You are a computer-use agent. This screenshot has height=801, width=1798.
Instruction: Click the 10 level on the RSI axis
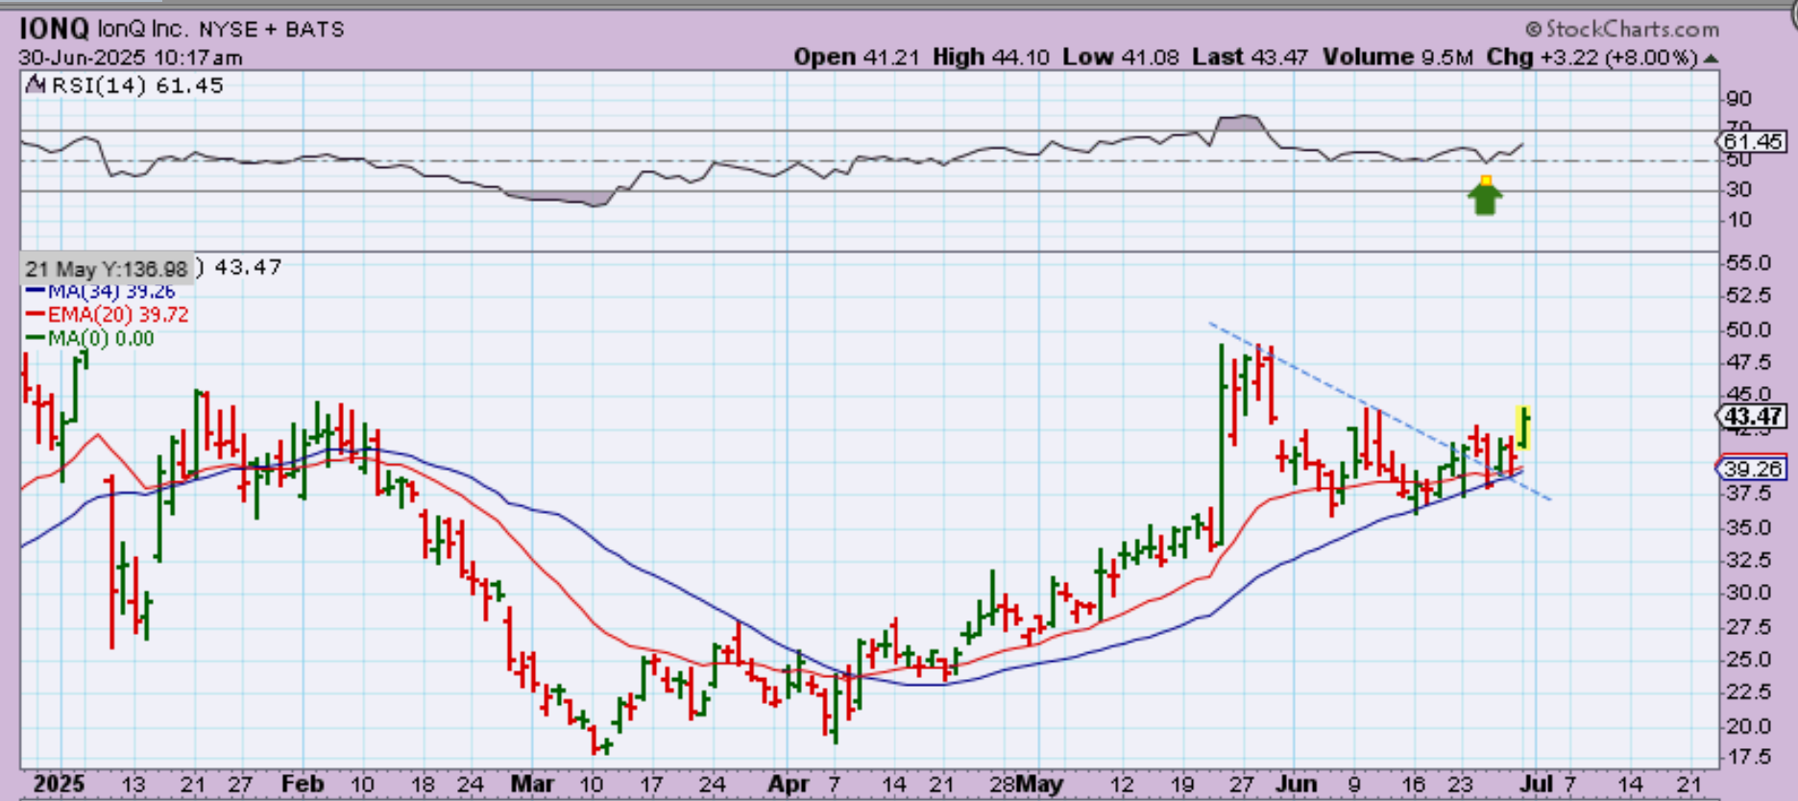1738,220
